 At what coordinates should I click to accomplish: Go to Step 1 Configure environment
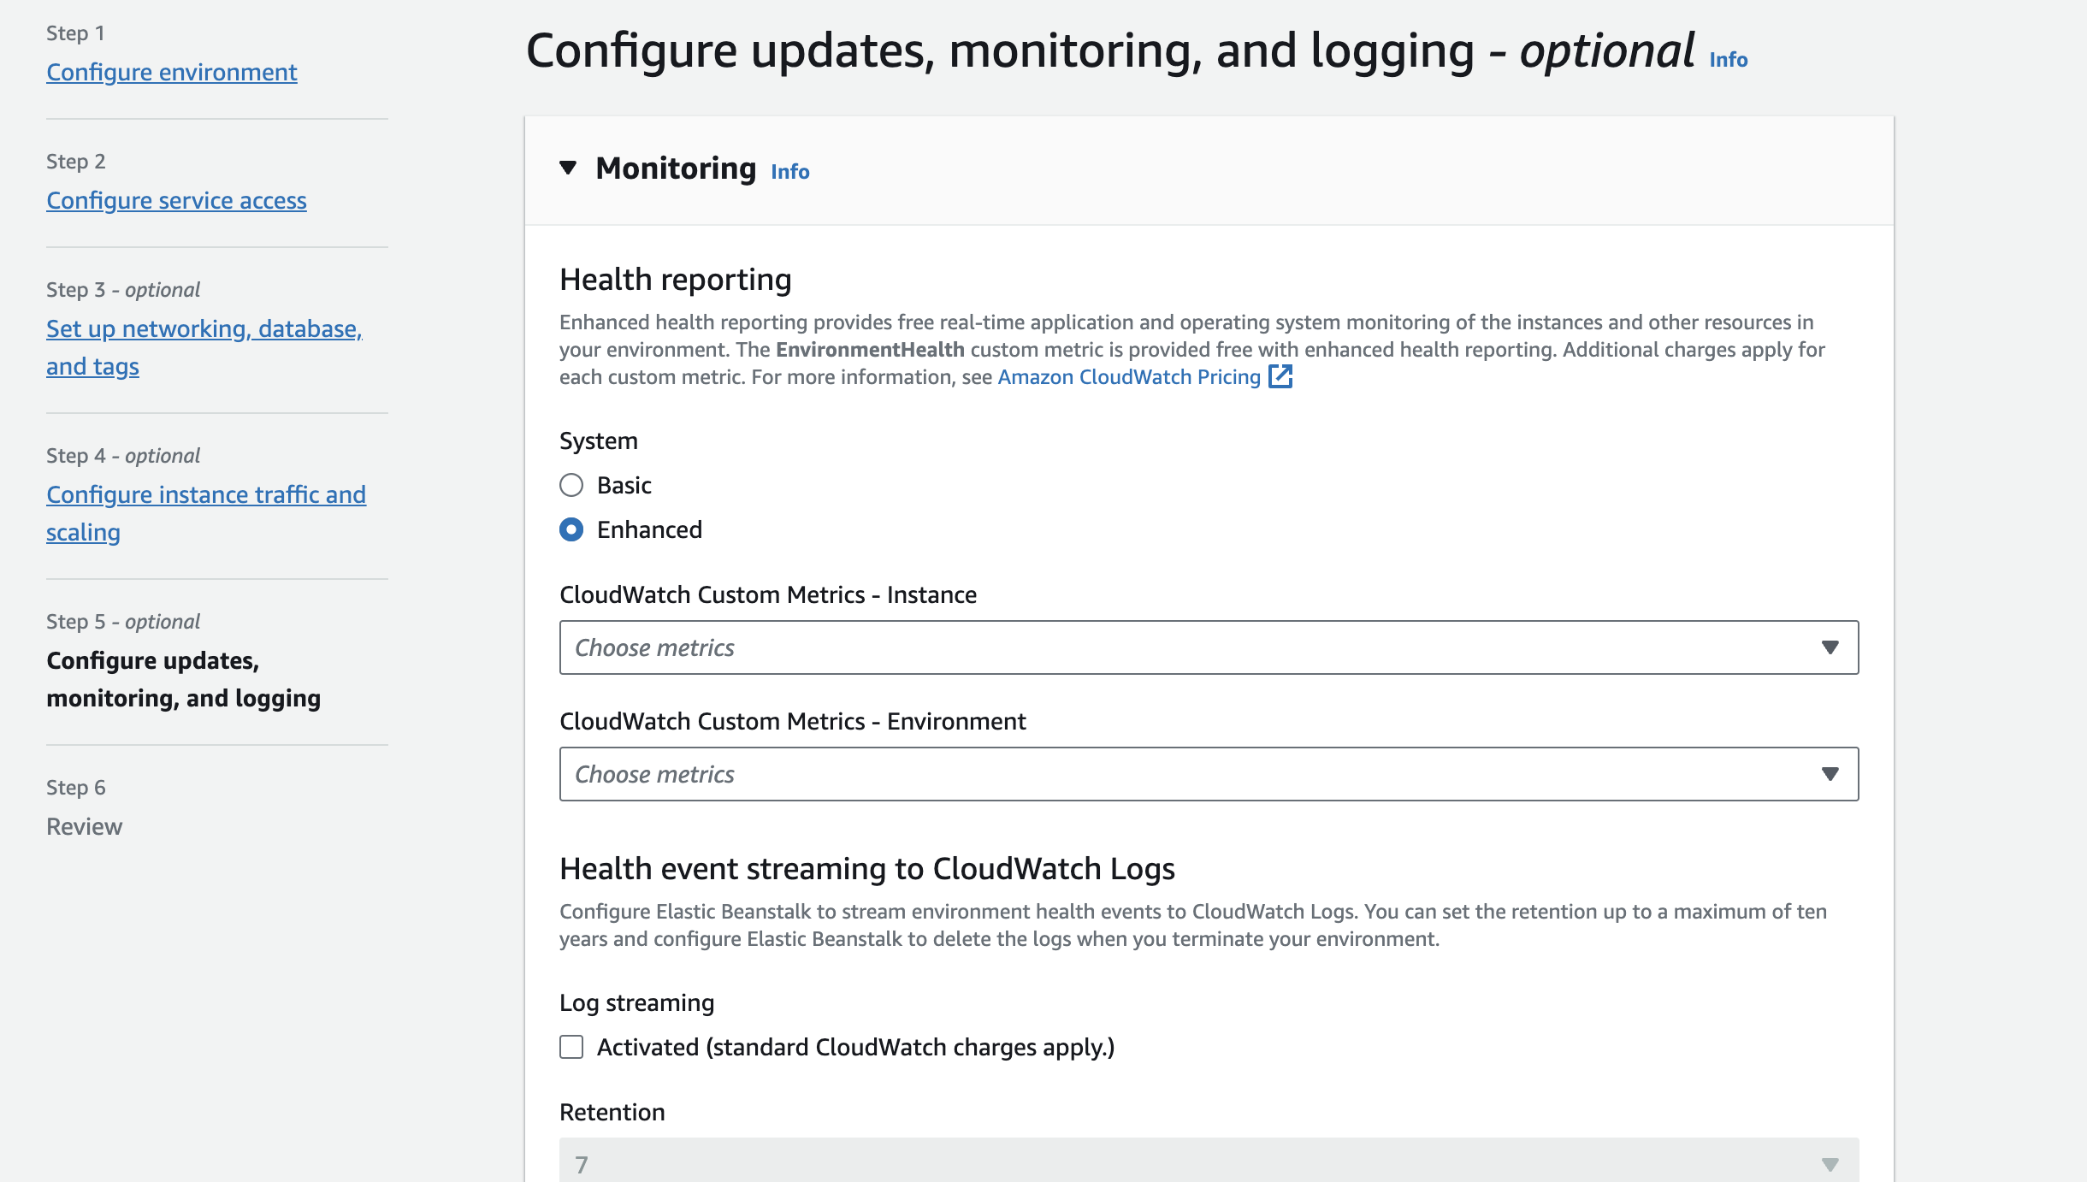172,72
